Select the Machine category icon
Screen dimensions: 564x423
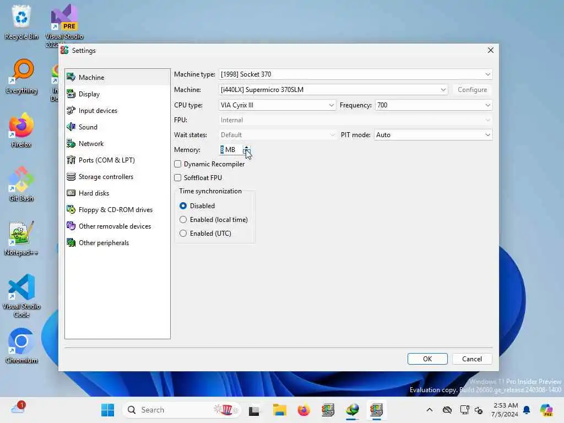(x=71, y=77)
